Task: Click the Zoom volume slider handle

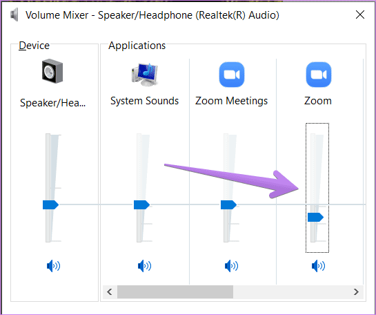Action: pos(315,218)
